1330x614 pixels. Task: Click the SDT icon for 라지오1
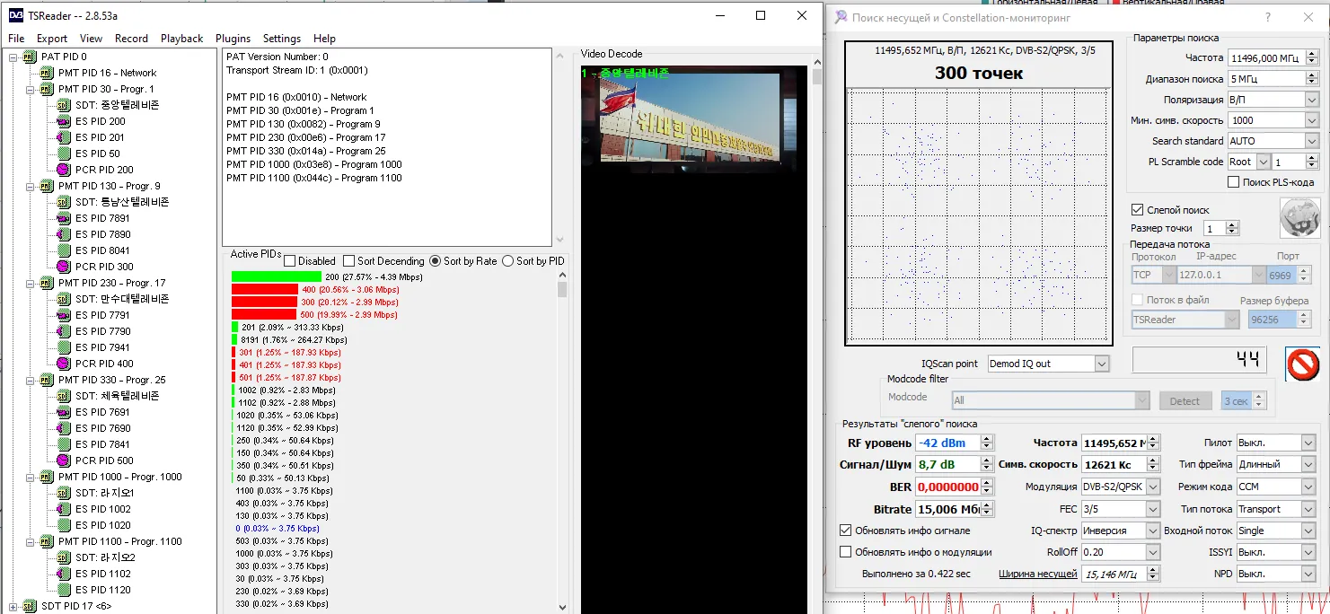[x=63, y=493]
